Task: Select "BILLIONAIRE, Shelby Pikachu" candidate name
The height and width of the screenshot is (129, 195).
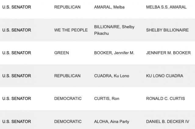Action: point(114,30)
